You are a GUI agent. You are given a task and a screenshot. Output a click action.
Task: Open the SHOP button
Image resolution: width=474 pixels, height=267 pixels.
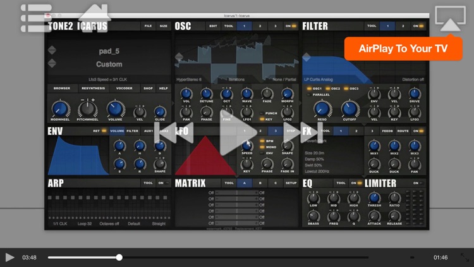[148, 89]
